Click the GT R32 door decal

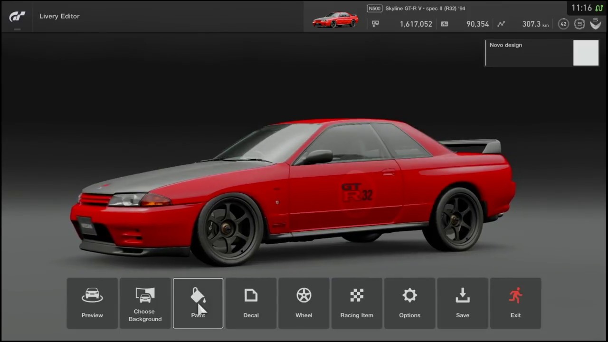tap(357, 192)
